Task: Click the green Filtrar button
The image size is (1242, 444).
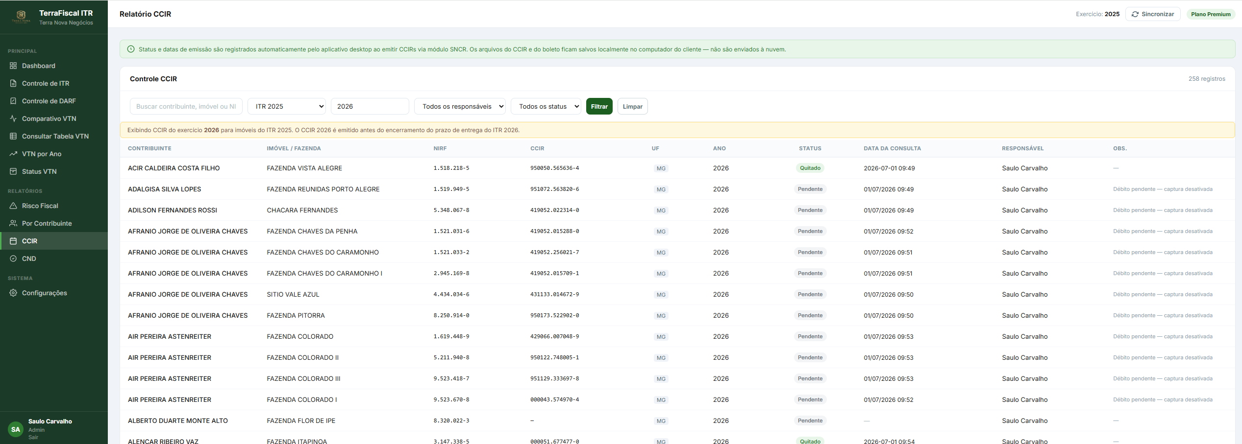Action: [x=599, y=106]
